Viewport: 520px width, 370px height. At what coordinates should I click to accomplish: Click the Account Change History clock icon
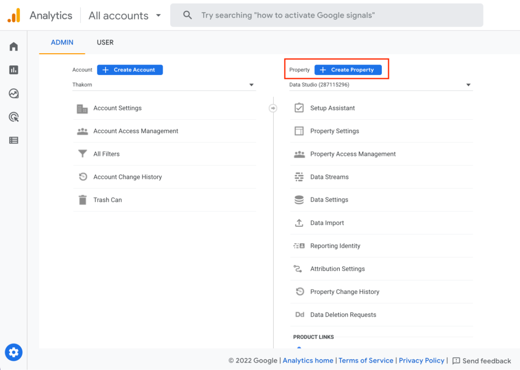(83, 177)
